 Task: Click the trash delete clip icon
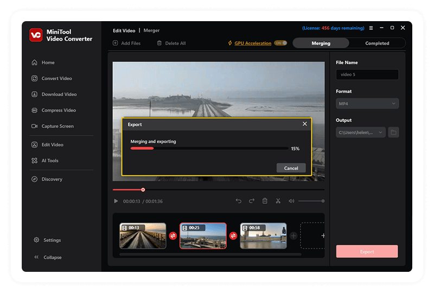click(265, 201)
